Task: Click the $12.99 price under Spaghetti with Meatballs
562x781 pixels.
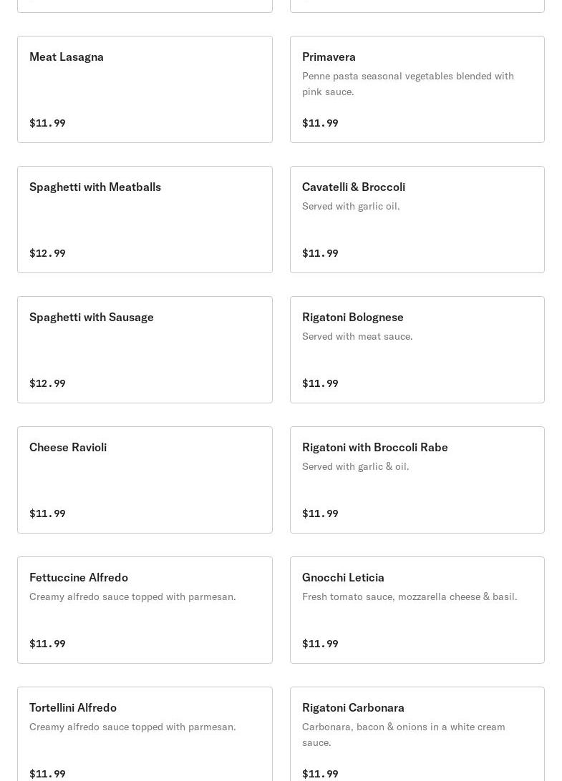Action: click(47, 253)
